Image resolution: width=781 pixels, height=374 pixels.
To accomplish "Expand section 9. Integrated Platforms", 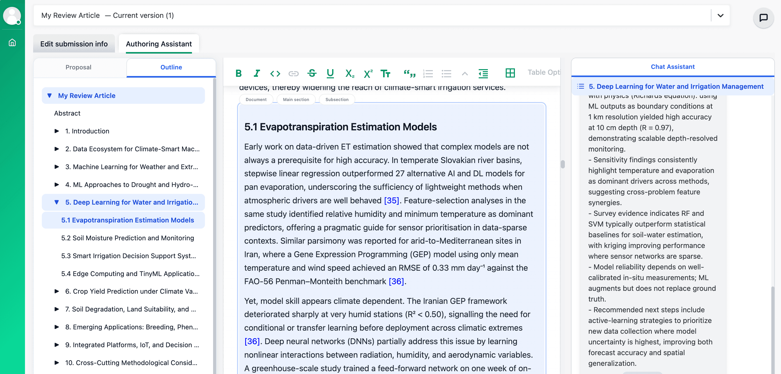I will pos(57,345).
